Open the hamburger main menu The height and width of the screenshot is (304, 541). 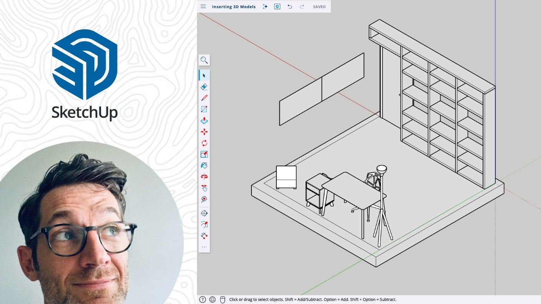(x=203, y=6)
